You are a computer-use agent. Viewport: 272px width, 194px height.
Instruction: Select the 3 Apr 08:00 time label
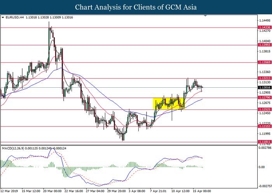(137, 191)
